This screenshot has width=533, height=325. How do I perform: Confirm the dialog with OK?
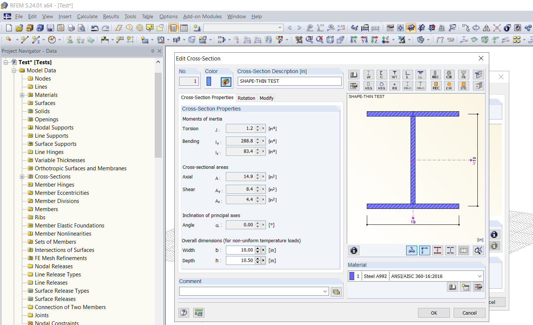point(434,313)
